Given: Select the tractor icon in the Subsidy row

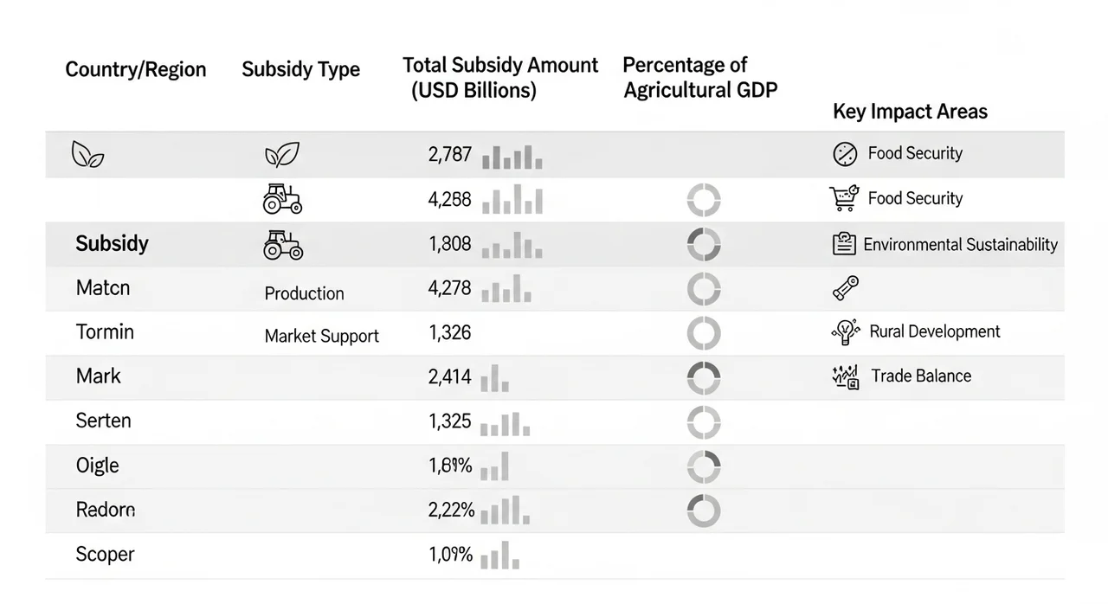Looking at the screenshot, I should tap(282, 245).
